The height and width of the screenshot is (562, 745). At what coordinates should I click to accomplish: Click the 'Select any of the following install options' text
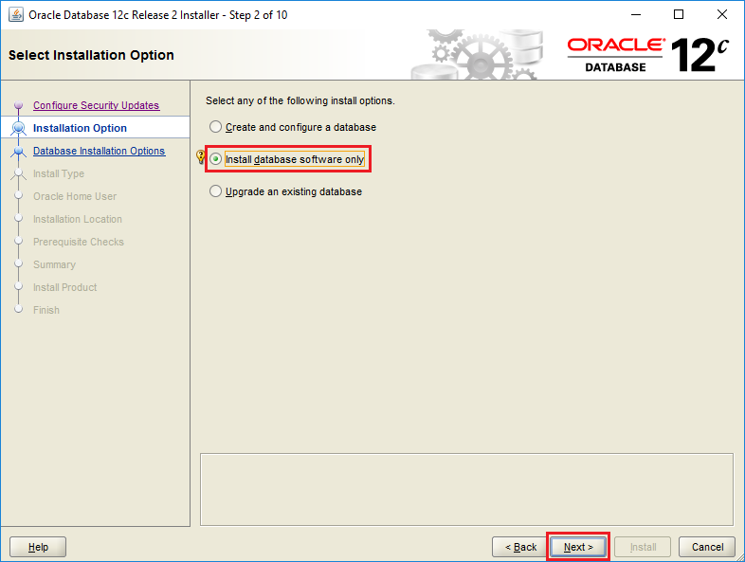pyautogui.click(x=300, y=100)
